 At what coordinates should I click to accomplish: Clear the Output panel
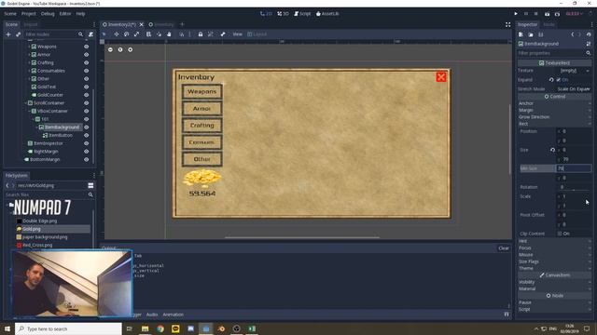coord(504,248)
